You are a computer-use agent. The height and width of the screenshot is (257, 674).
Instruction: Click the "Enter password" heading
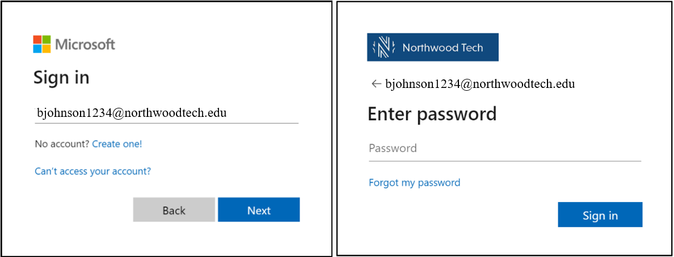pos(432,114)
